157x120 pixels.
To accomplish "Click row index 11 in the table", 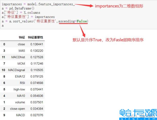I will coord(3,57).
